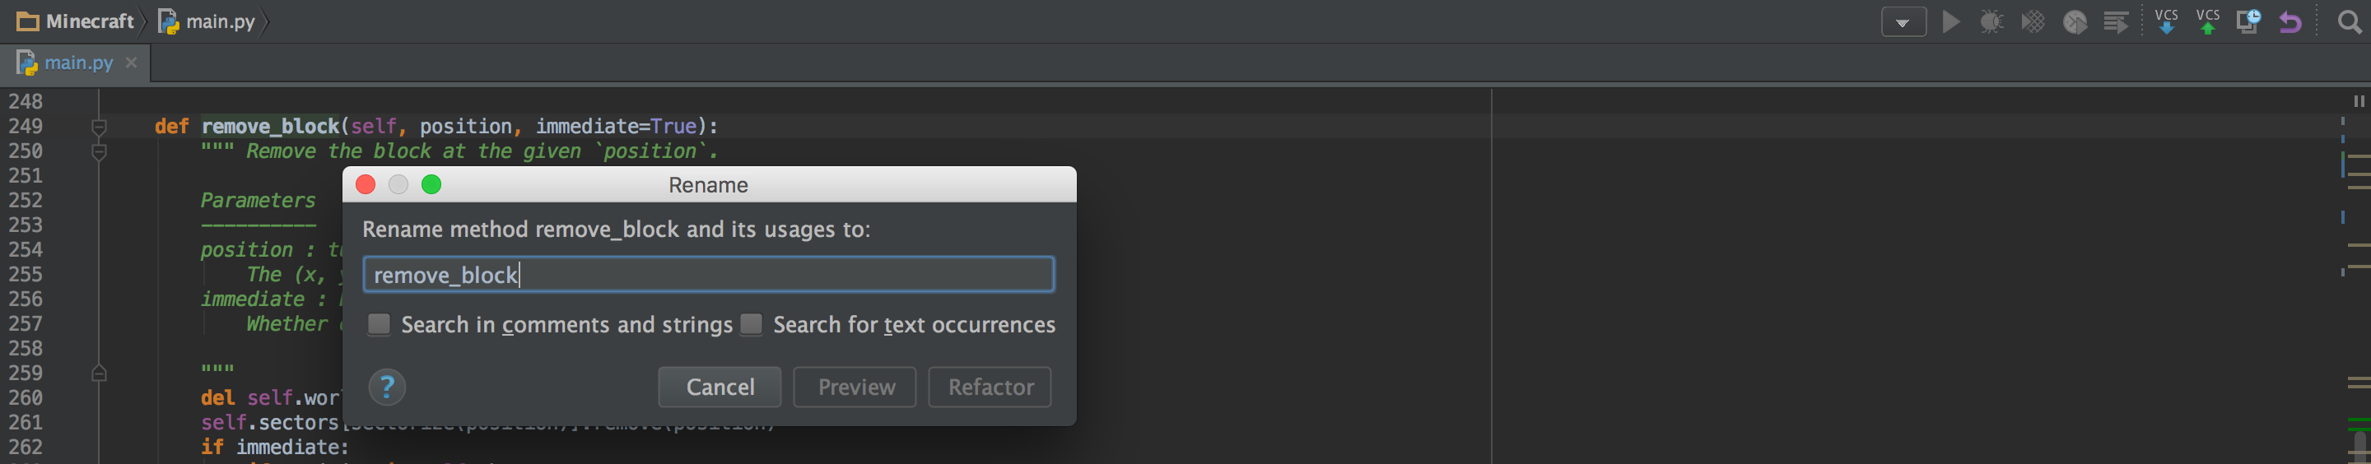Image resolution: width=2371 pixels, height=464 pixels.
Task: Enable Search for text occurrences
Action: point(751,325)
